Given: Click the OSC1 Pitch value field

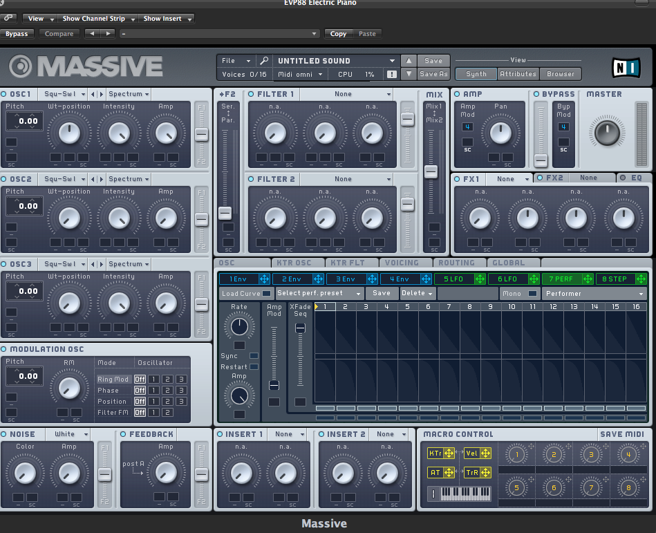Looking at the screenshot, I should coord(25,121).
